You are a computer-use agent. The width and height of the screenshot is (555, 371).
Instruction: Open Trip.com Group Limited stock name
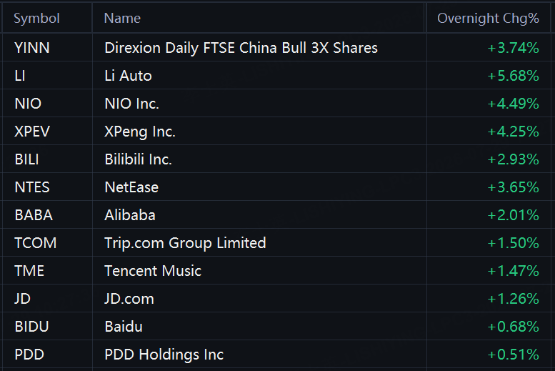pos(185,243)
